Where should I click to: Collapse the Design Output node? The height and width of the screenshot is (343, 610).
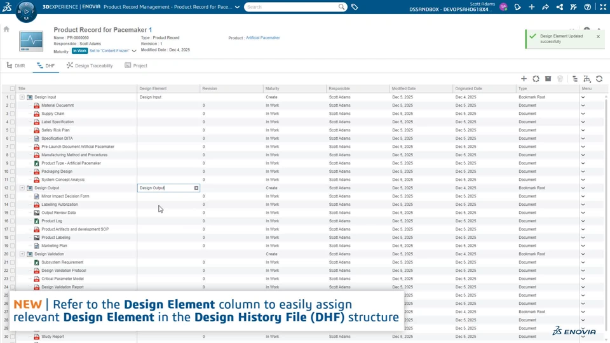(22, 188)
